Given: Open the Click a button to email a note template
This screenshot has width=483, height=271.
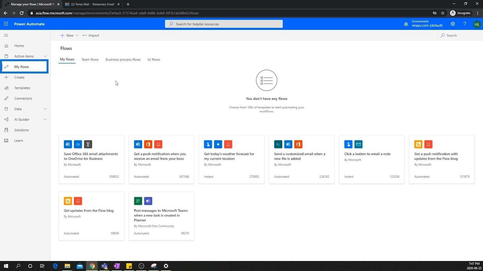Looking at the screenshot, I should (372, 159).
